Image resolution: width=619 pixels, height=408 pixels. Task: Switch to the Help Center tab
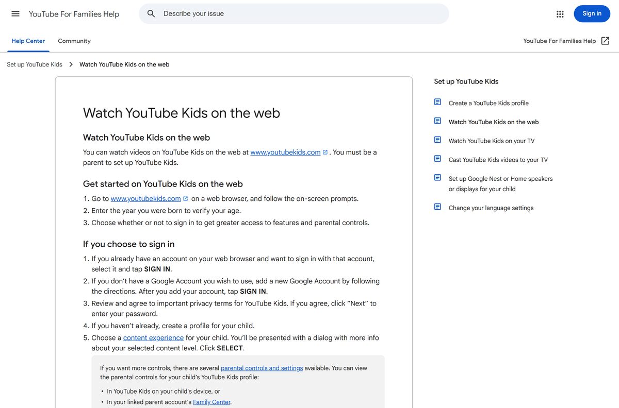tap(28, 41)
